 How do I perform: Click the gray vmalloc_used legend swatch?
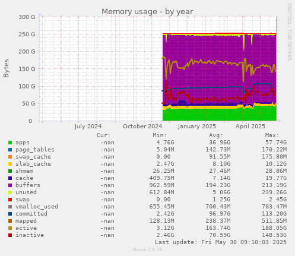[x=10, y=207]
